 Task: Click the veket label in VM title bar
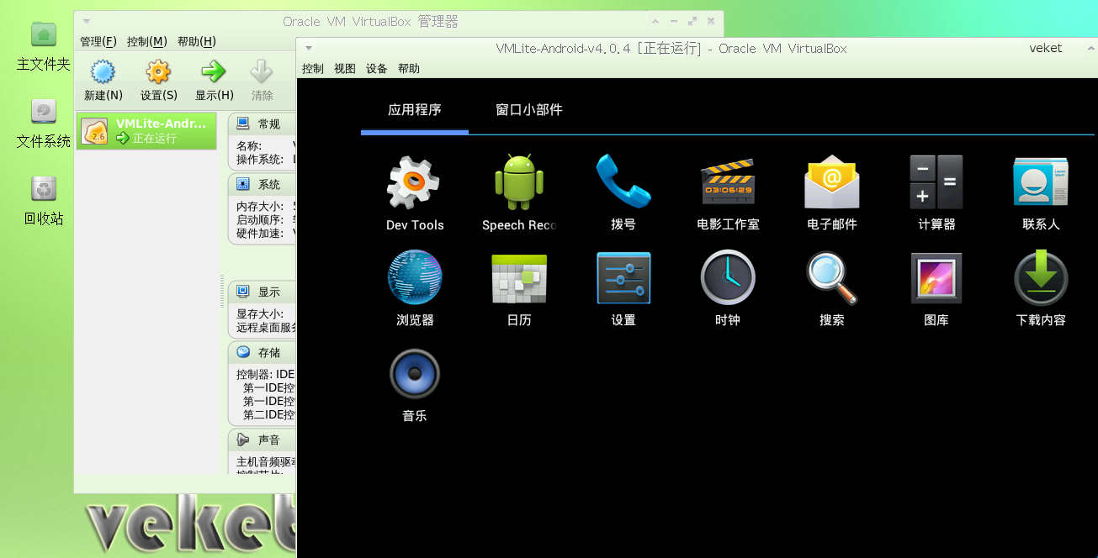coord(1045,48)
